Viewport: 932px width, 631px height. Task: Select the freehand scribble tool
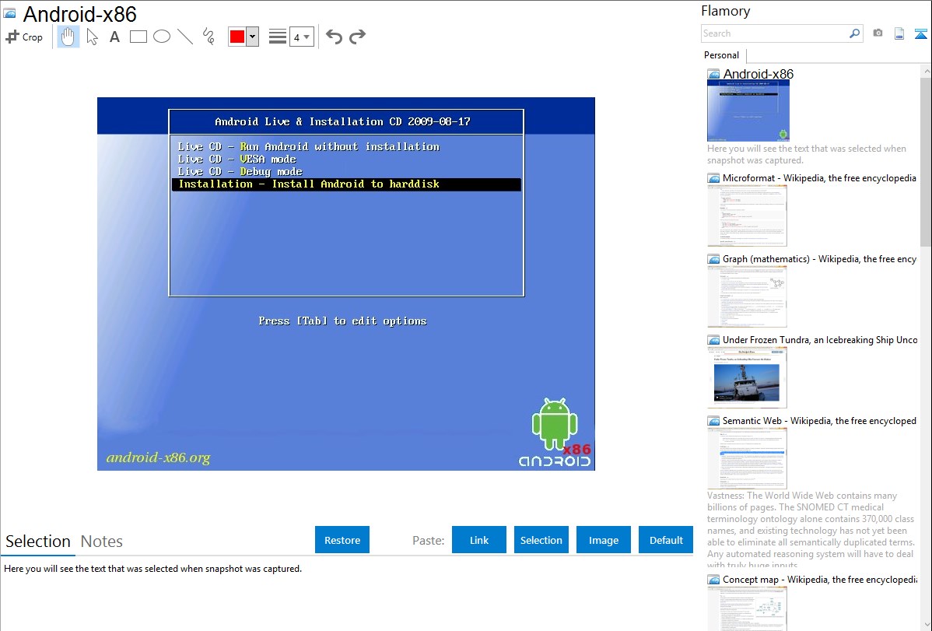(x=208, y=37)
